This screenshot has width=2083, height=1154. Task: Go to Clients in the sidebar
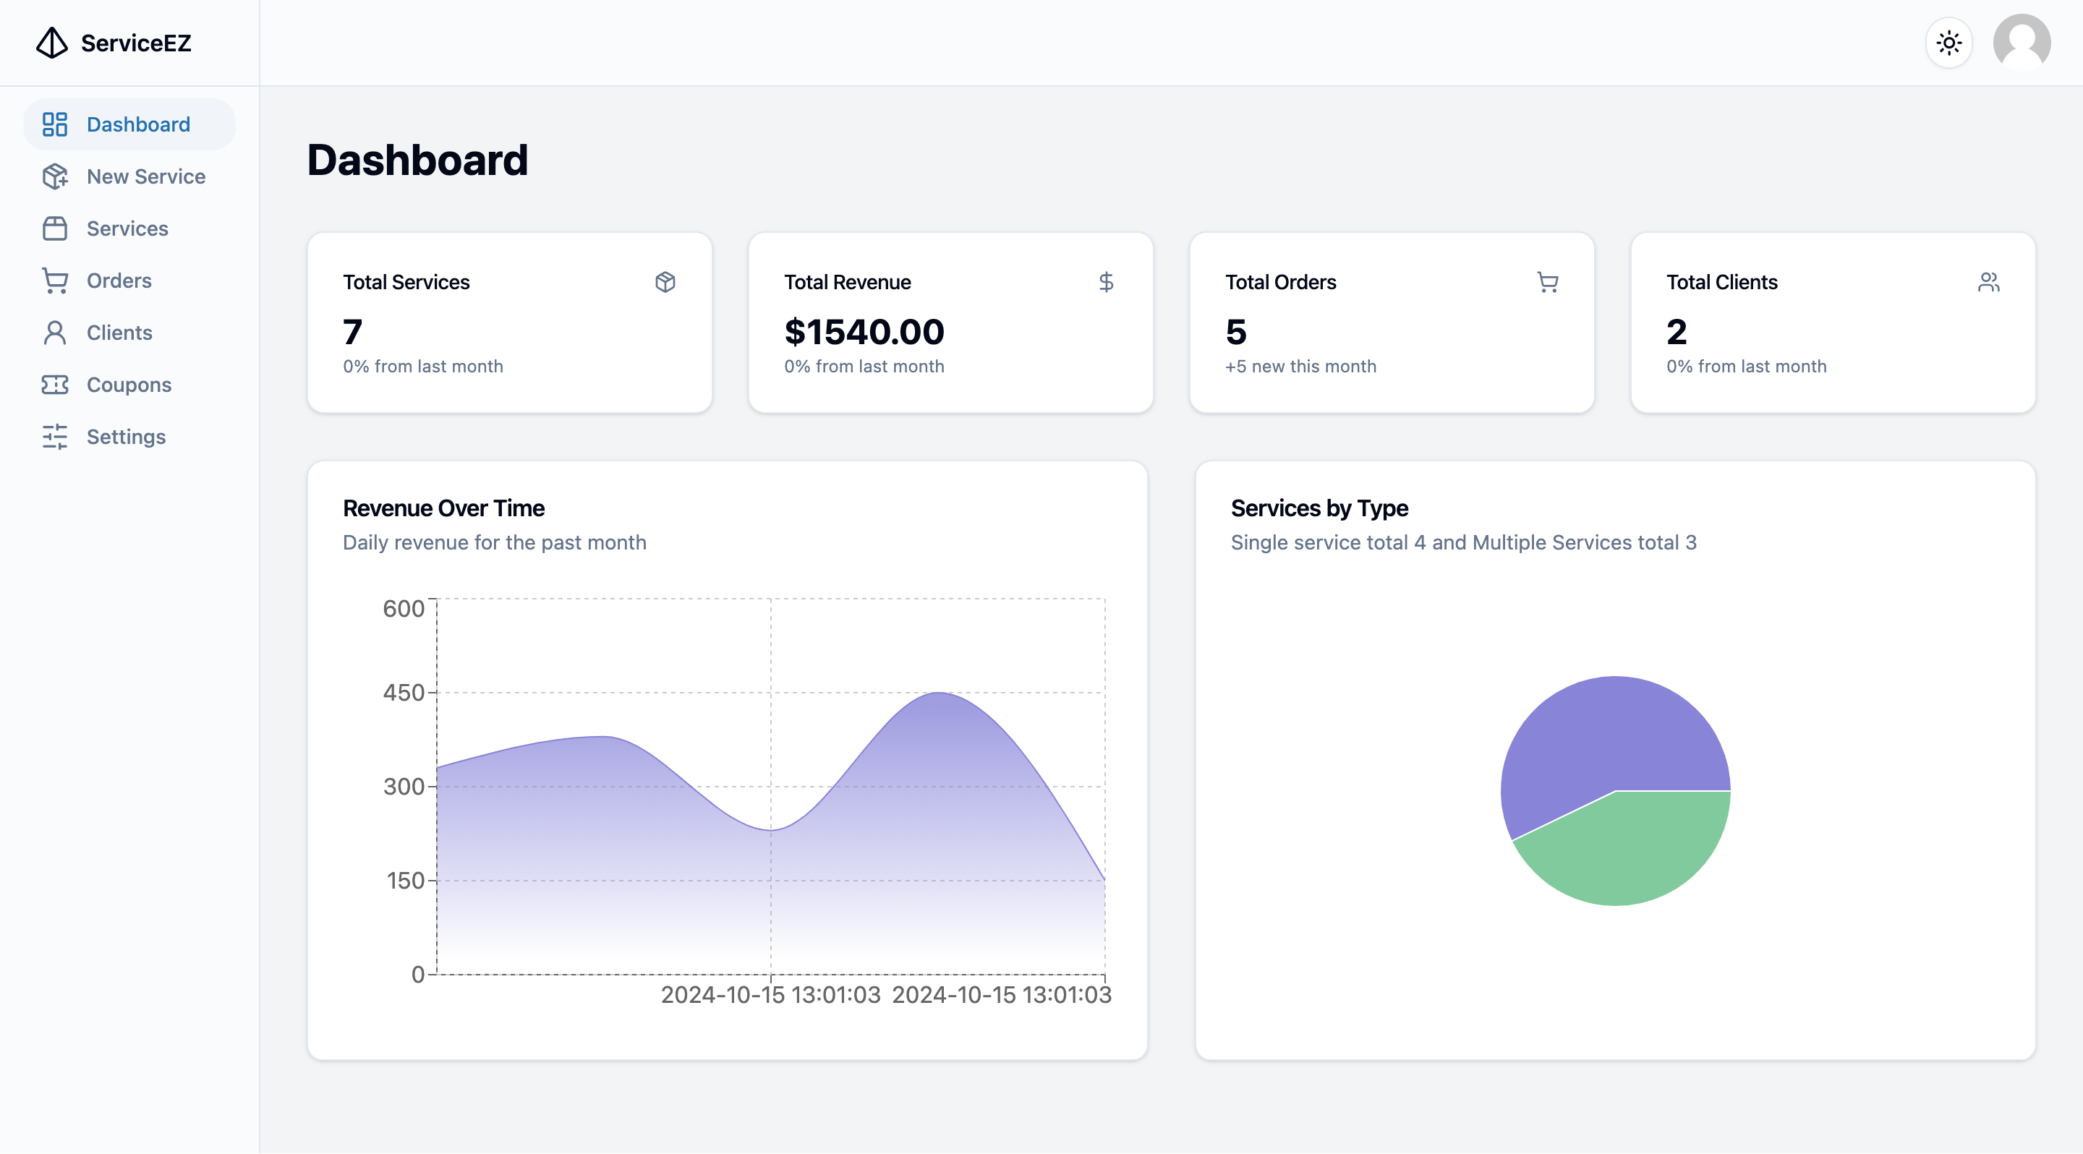tap(119, 333)
